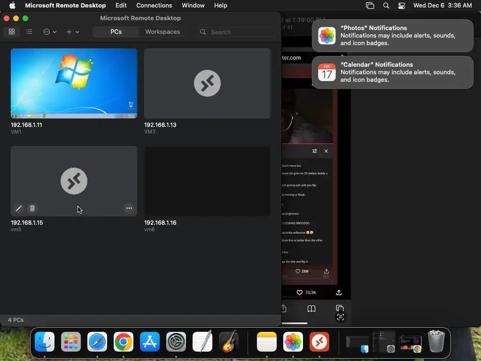Delete the 192.168.1.15 PC with trash icon
This screenshot has height=361, width=481.
pyautogui.click(x=32, y=208)
